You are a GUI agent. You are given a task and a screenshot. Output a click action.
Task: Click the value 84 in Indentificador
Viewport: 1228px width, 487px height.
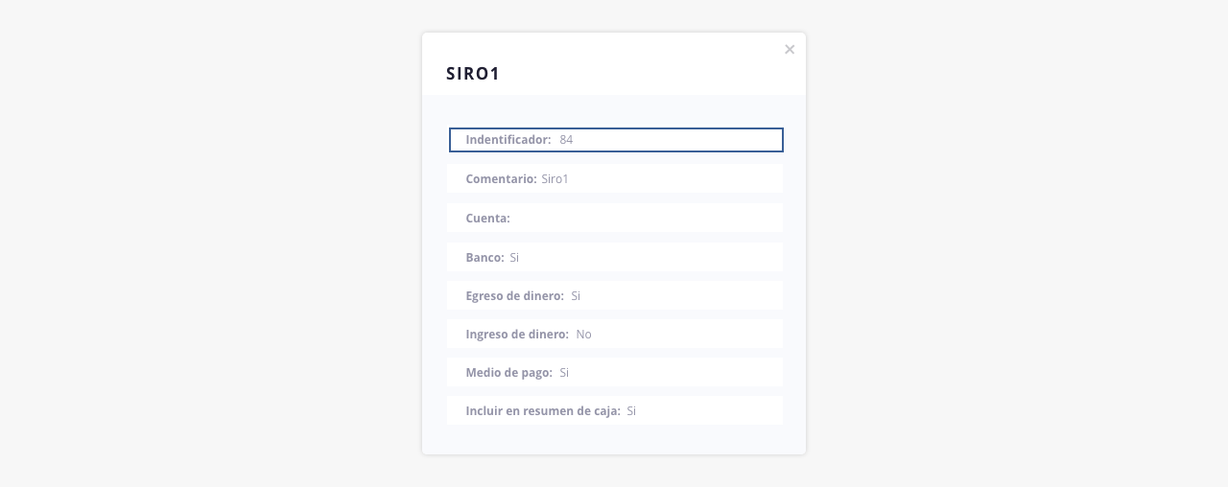click(x=566, y=140)
